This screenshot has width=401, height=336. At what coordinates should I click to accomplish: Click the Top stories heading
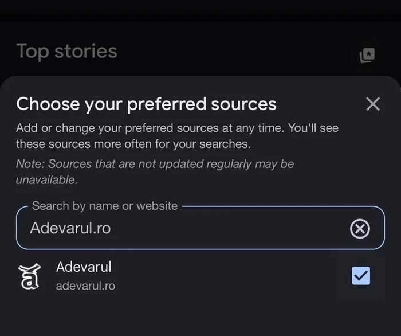67,52
